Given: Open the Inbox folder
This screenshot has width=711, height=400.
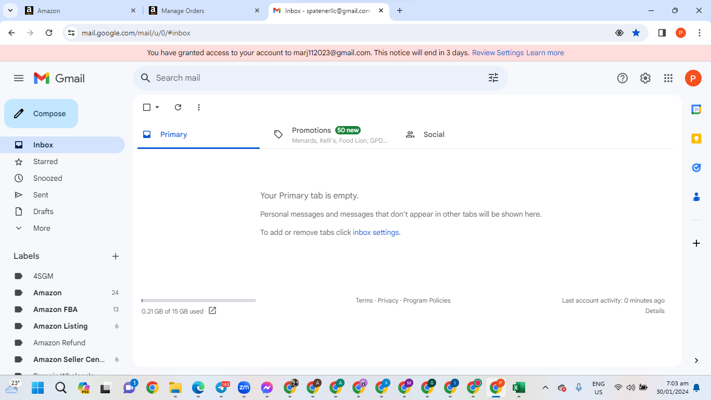Looking at the screenshot, I should [62, 145].
